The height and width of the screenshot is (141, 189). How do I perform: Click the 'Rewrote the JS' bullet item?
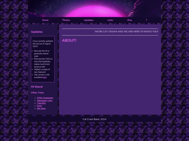[x=42, y=54]
